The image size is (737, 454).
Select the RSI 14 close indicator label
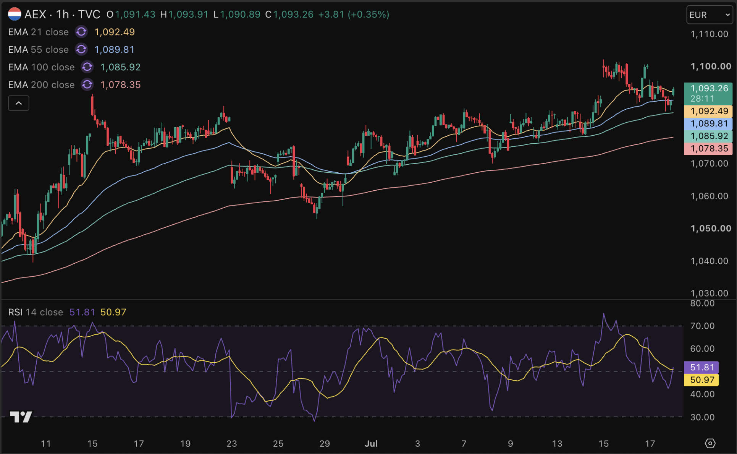click(x=36, y=312)
